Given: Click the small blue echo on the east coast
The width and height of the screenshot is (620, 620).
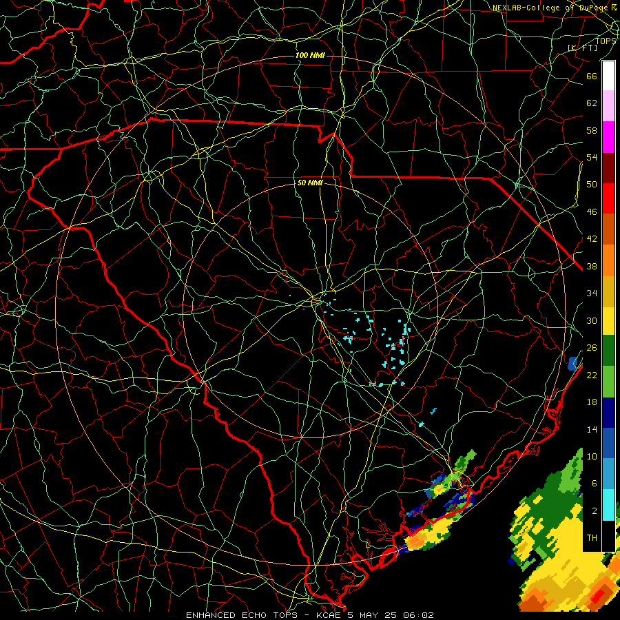Looking at the screenshot, I should pos(573,362).
